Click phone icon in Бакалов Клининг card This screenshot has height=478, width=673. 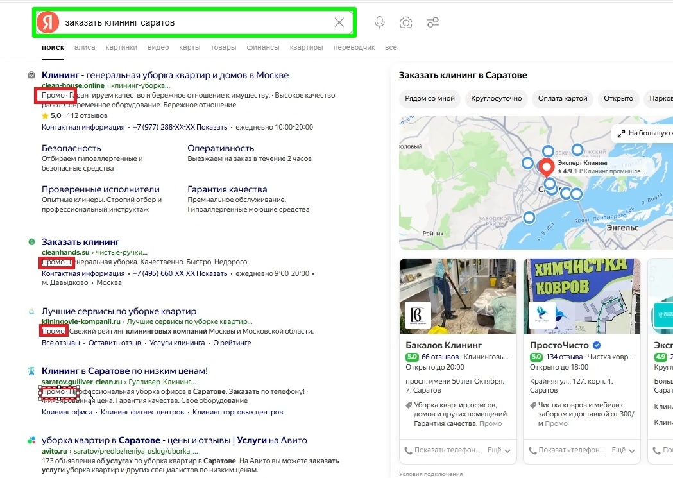tap(408, 450)
